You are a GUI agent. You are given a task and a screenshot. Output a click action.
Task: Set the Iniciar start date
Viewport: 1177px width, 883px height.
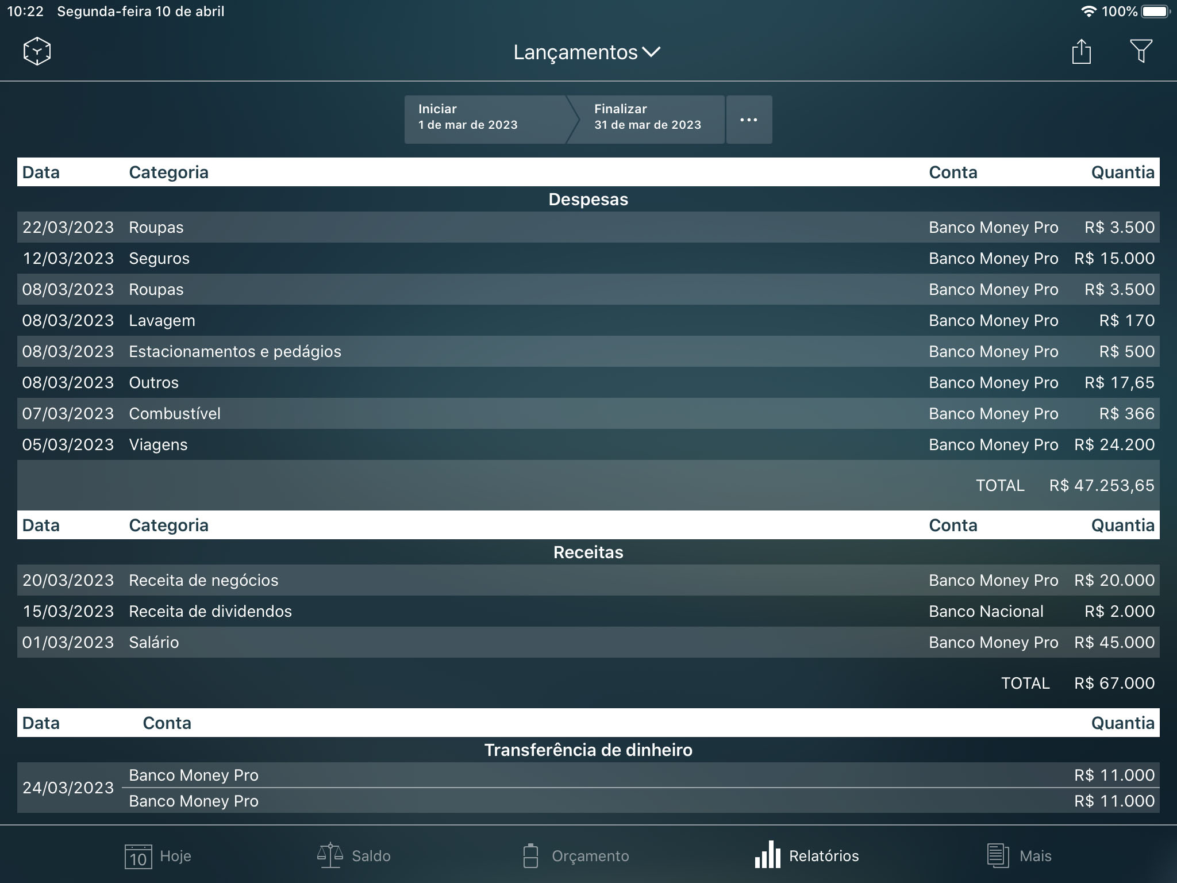(485, 119)
